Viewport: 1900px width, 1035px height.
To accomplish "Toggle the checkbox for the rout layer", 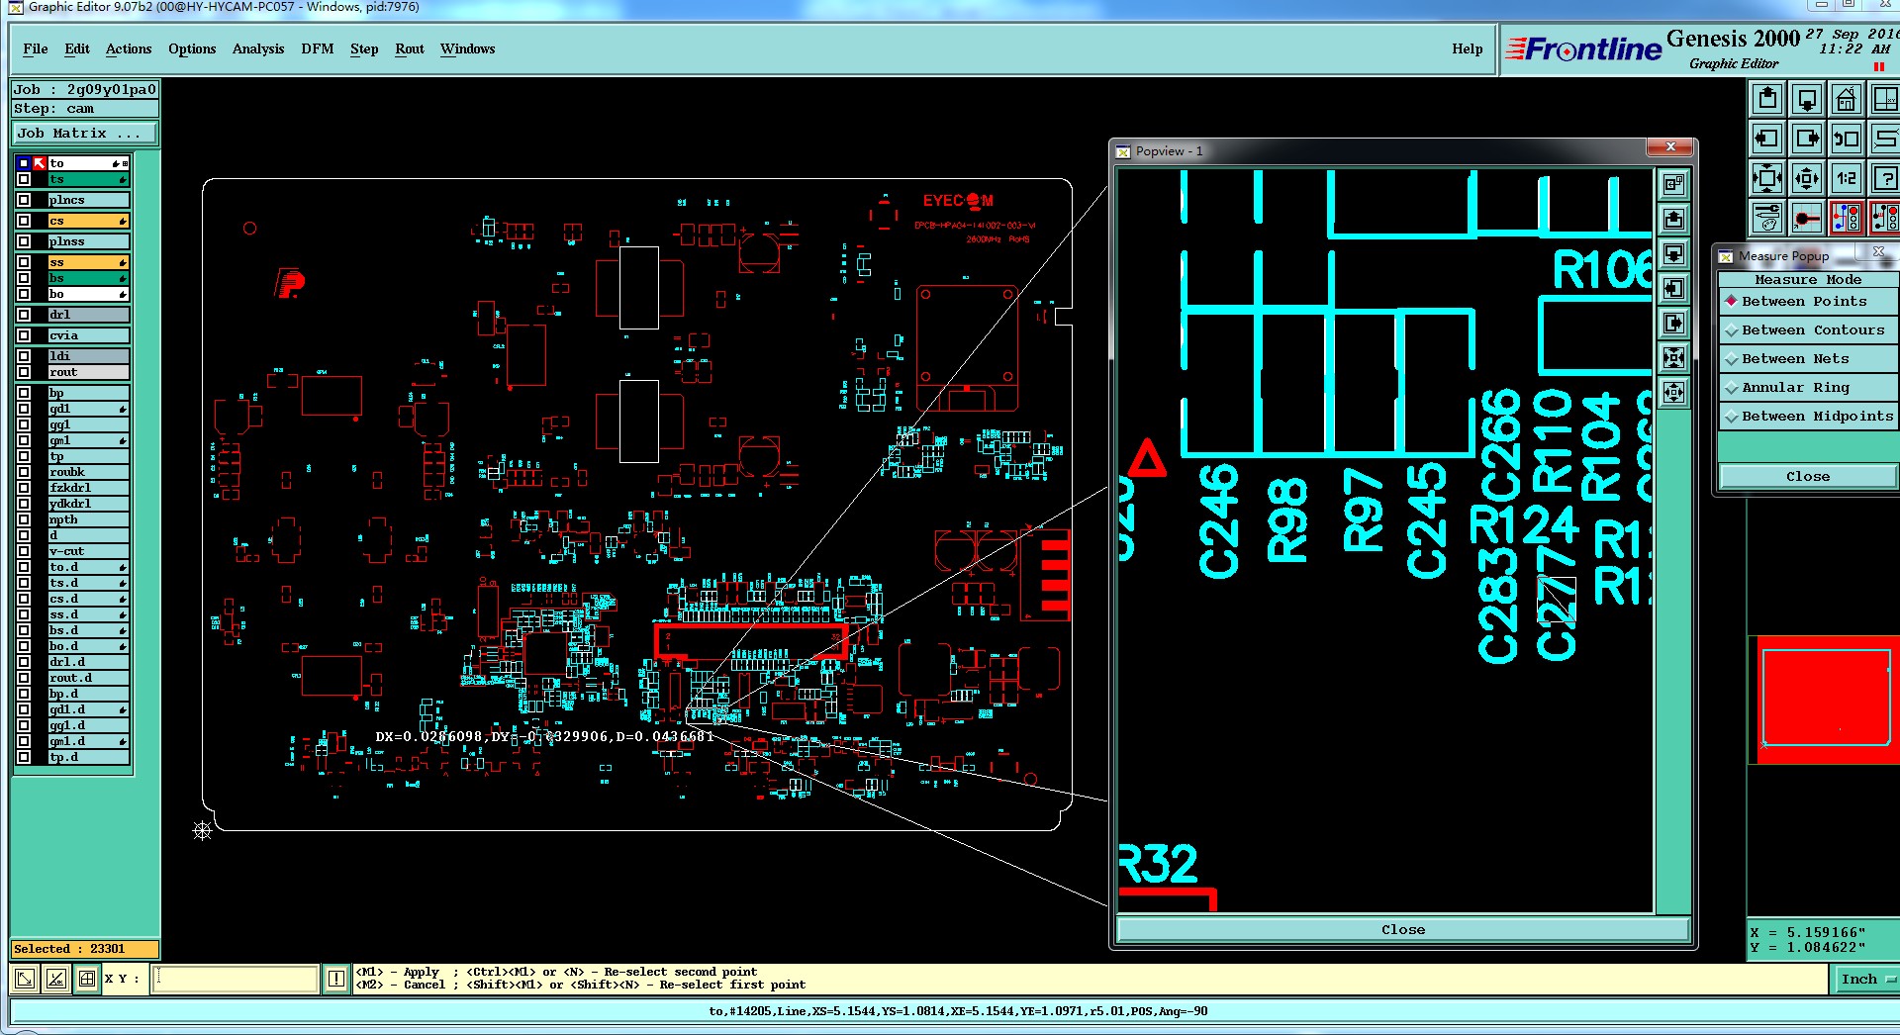I will (x=24, y=372).
